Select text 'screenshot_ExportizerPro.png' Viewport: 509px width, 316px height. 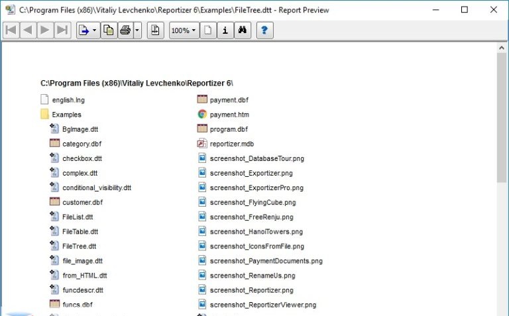pos(256,187)
